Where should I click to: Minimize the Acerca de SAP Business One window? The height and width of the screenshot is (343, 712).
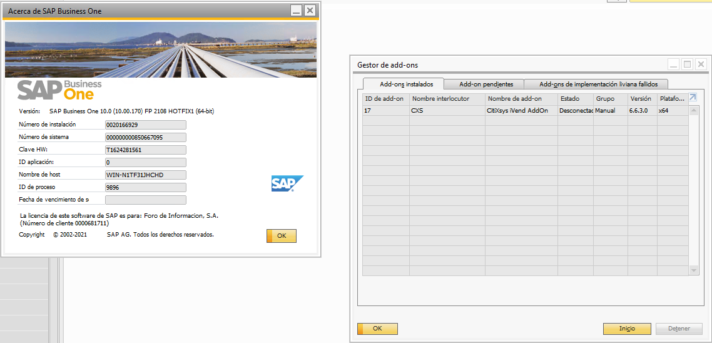tap(296, 11)
